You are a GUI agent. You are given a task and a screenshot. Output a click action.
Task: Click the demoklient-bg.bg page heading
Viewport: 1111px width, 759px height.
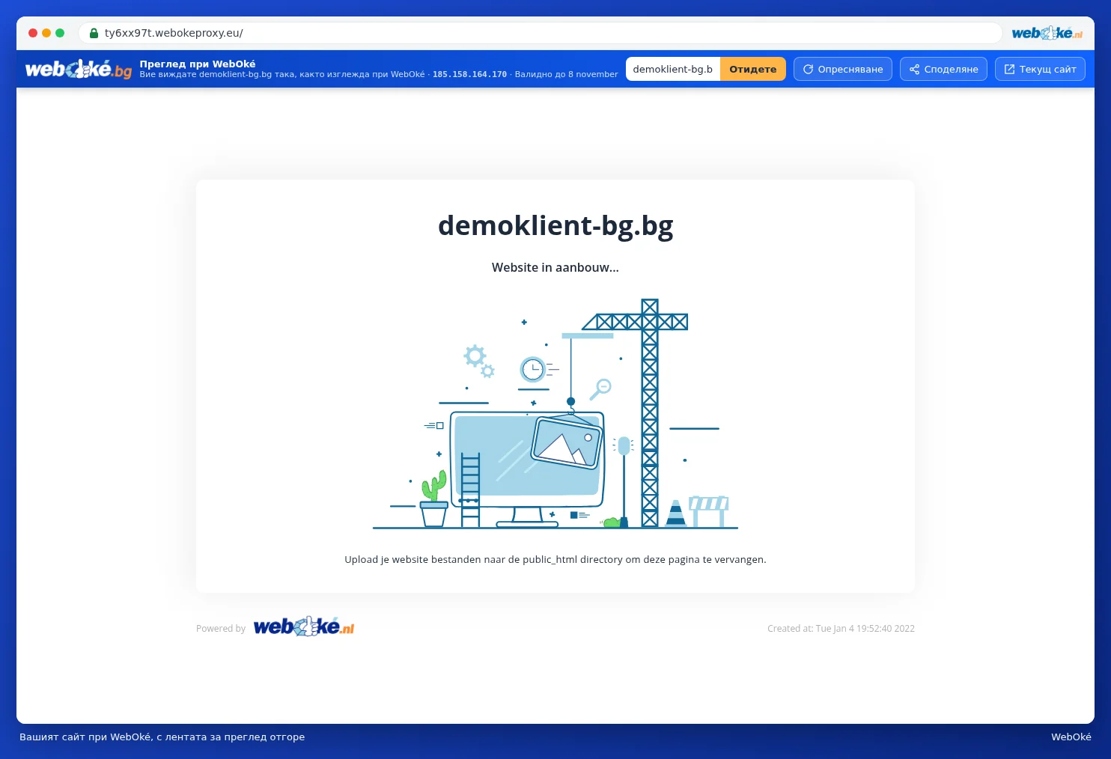(x=555, y=225)
